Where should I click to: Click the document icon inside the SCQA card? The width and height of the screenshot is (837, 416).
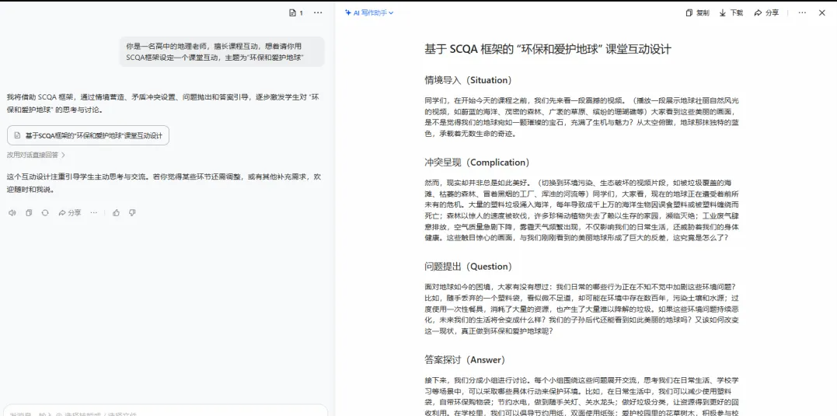coord(18,135)
